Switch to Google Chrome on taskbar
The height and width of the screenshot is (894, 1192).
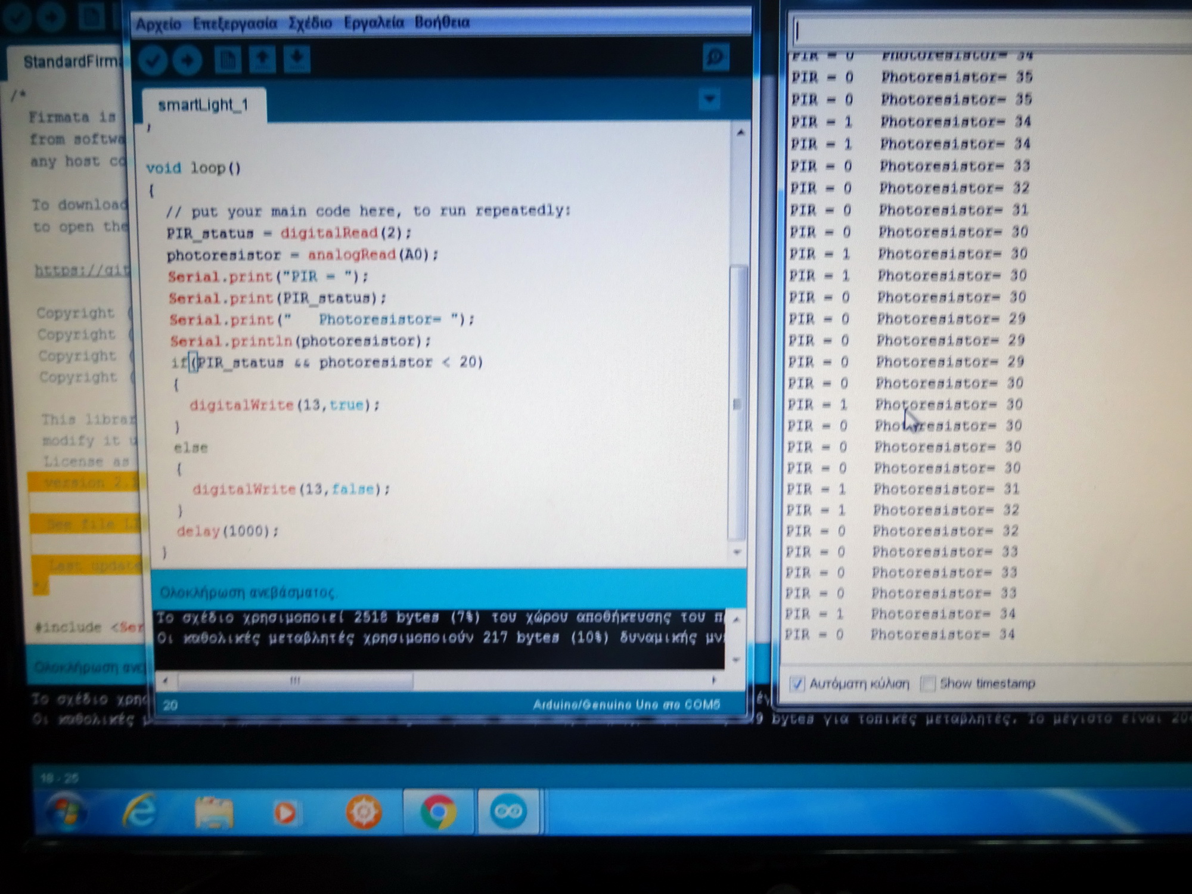coord(438,811)
